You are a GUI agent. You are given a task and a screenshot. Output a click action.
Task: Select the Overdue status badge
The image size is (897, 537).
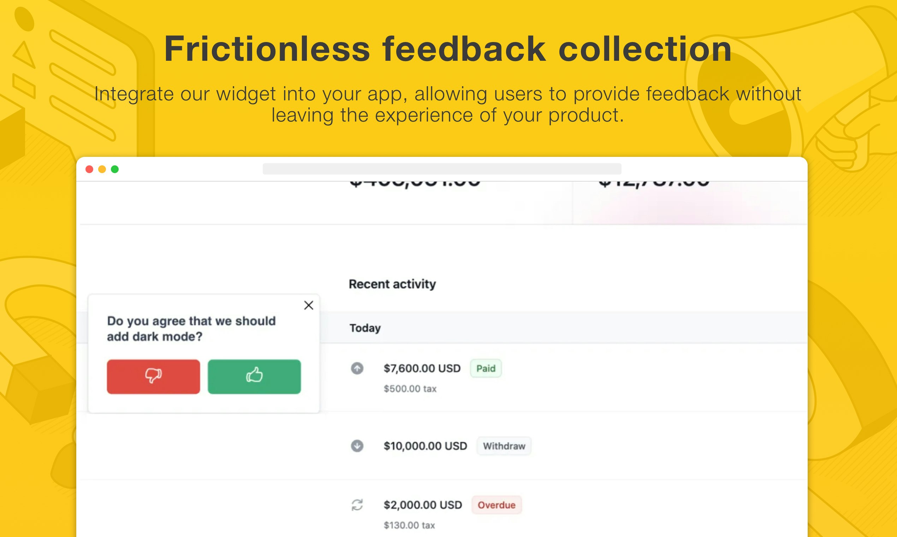coord(497,505)
